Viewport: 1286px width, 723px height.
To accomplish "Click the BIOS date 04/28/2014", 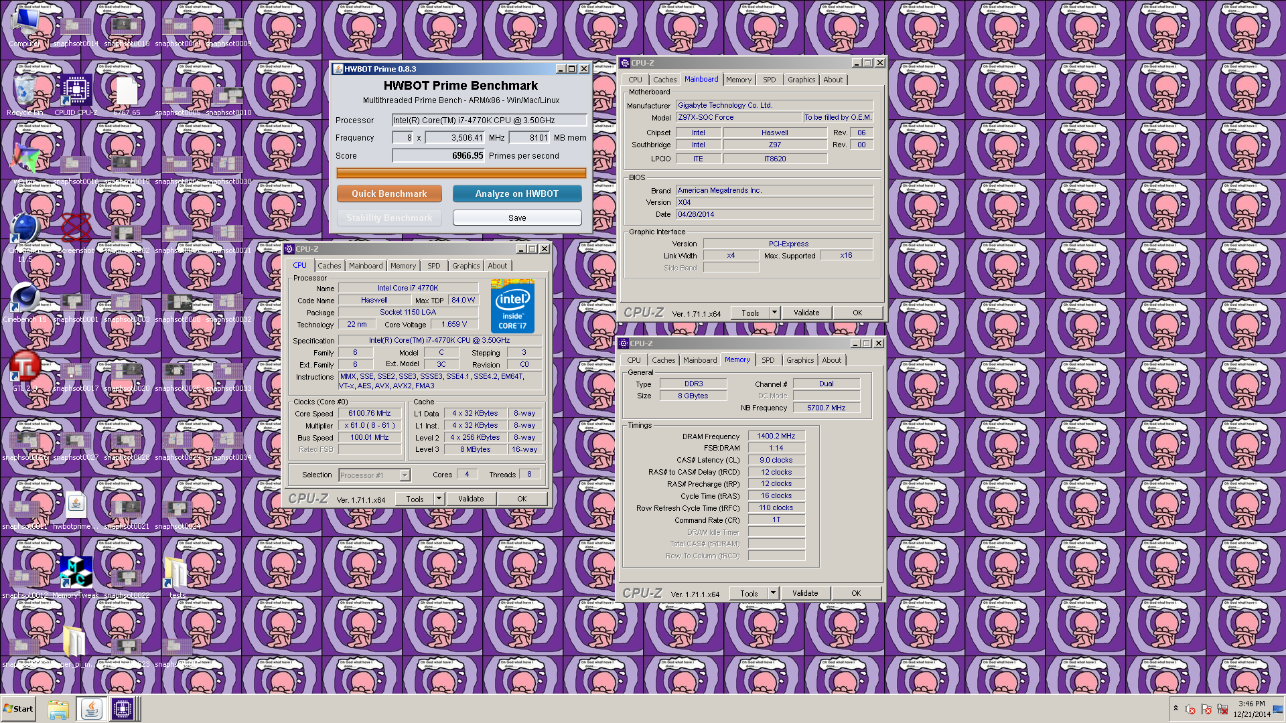I will coord(774,214).
